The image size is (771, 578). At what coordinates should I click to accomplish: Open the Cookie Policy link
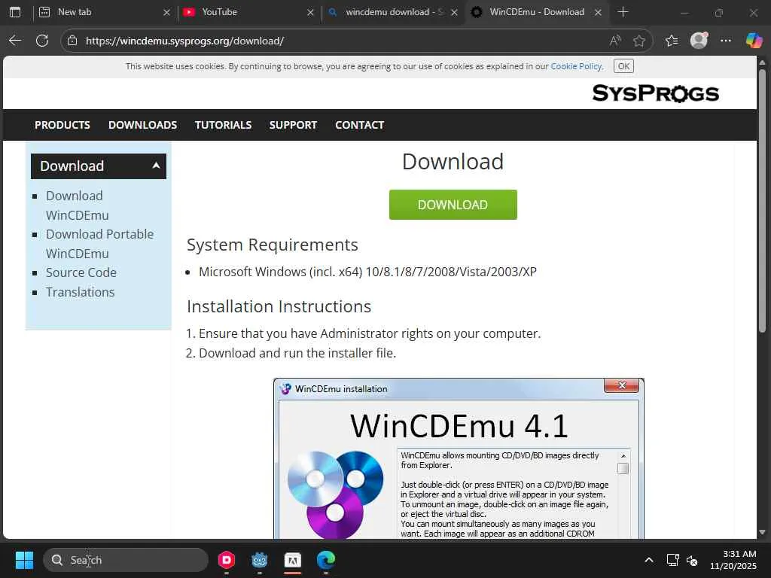[x=576, y=66]
